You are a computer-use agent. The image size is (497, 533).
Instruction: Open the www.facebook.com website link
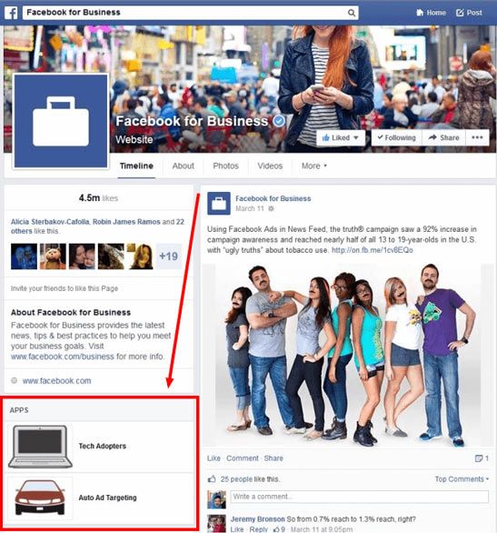(x=56, y=381)
